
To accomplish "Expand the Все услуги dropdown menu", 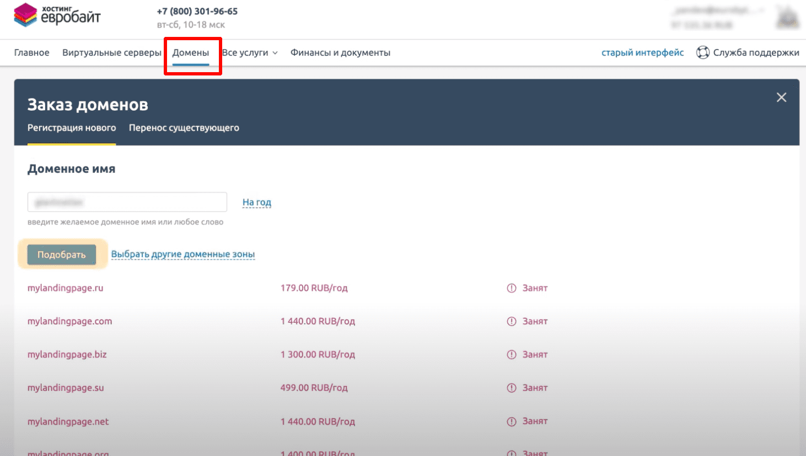I will click(x=250, y=53).
